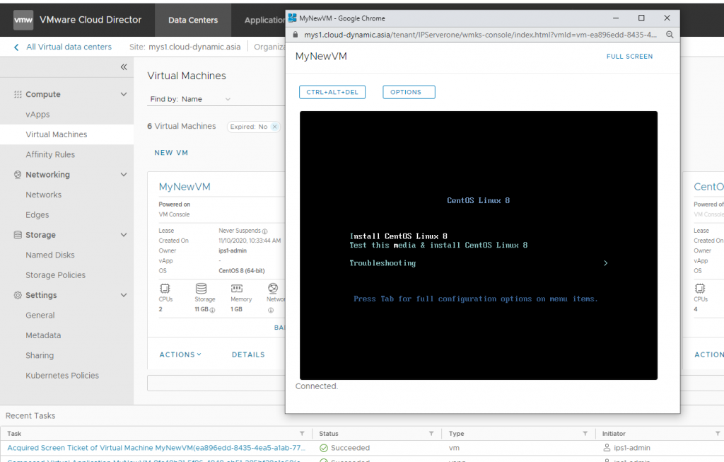Open the Applications tab
724x462 pixels.
pyautogui.click(x=264, y=20)
